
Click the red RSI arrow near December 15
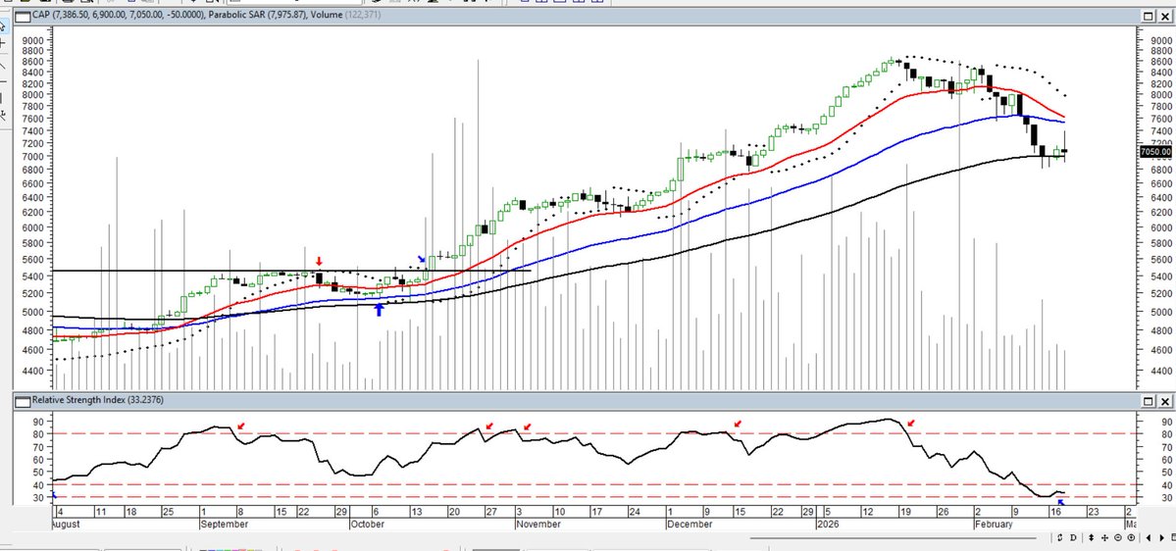pos(738,425)
